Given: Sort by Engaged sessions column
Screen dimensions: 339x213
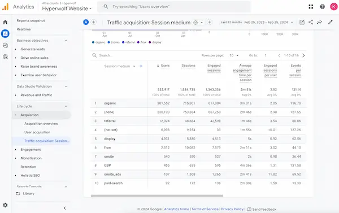Looking at the screenshot, I should point(214,68).
